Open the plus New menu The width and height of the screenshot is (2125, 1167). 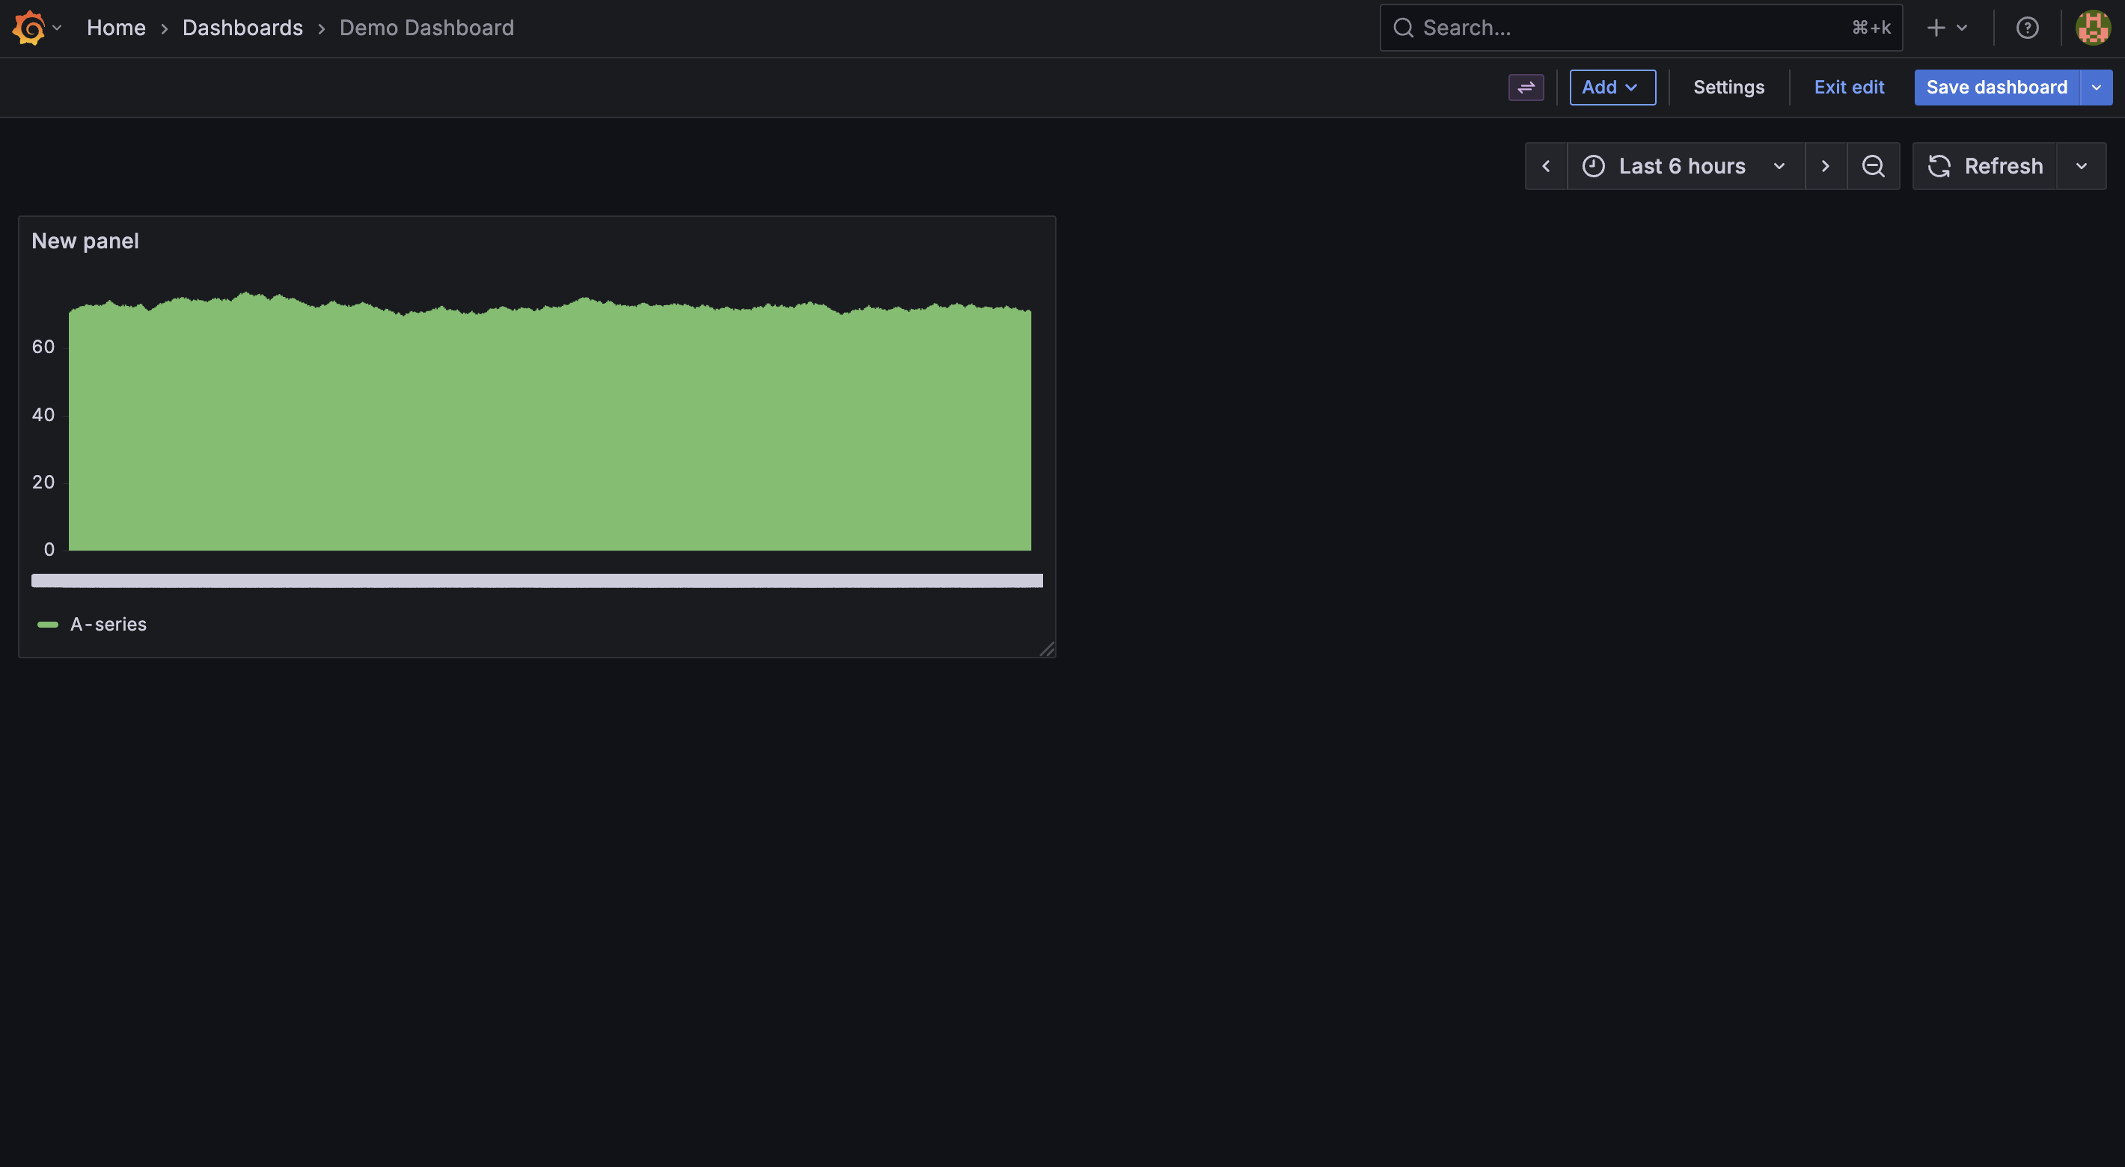[x=1948, y=28]
